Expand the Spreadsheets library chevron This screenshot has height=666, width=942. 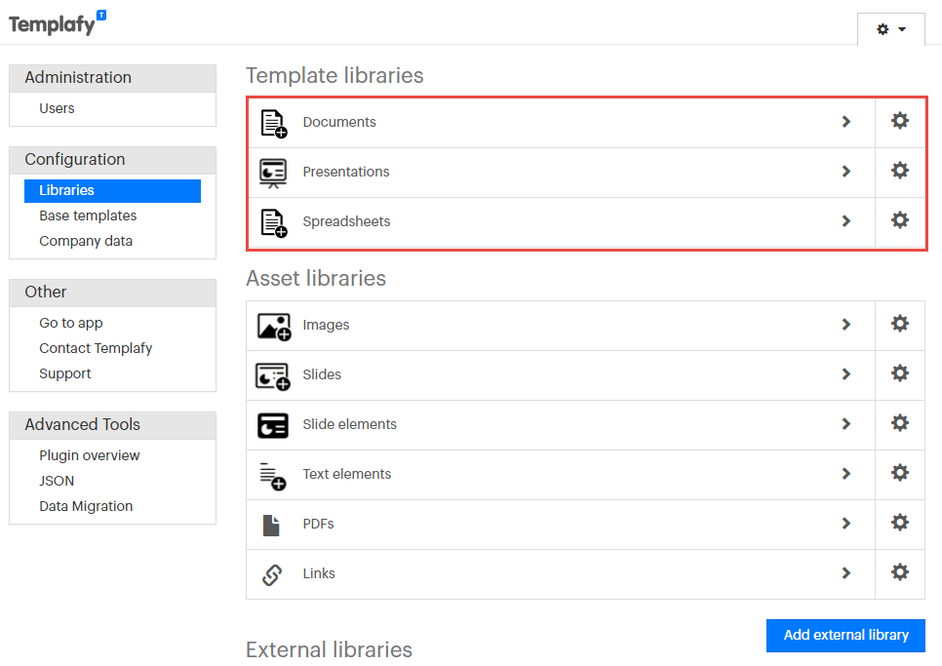click(x=846, y=221)
